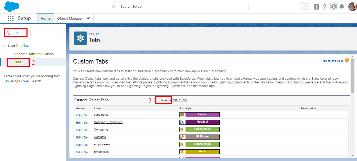Collapse the User Interface section
The height and width of the screenshot is (161, 357).
[x=4, y=46]
